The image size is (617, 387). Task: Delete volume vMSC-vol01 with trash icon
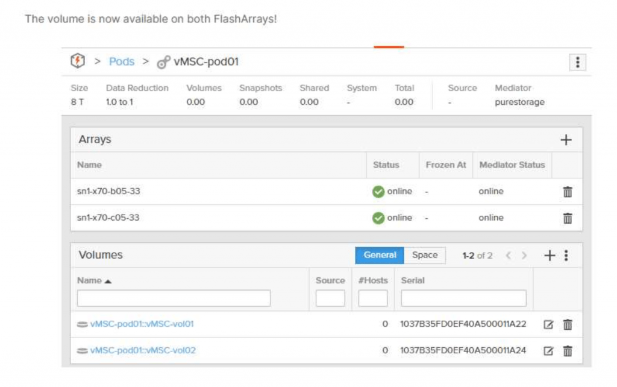[568, 324]
